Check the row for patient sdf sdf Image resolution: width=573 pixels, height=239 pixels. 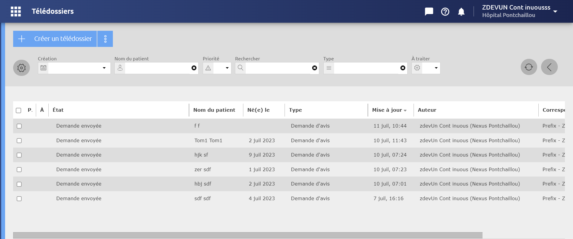tap(19, 199)
